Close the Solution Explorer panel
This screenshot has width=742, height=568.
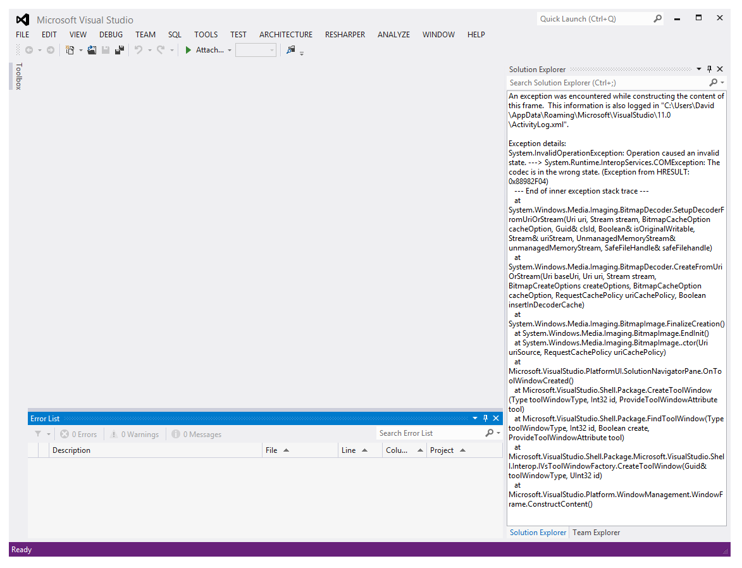[x=720, y=69]
